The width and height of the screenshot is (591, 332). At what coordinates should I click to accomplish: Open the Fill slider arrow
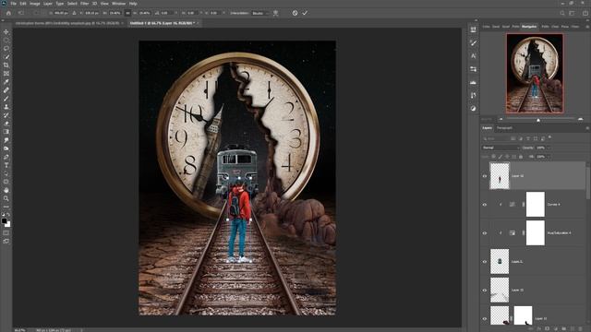pos(549,157)
